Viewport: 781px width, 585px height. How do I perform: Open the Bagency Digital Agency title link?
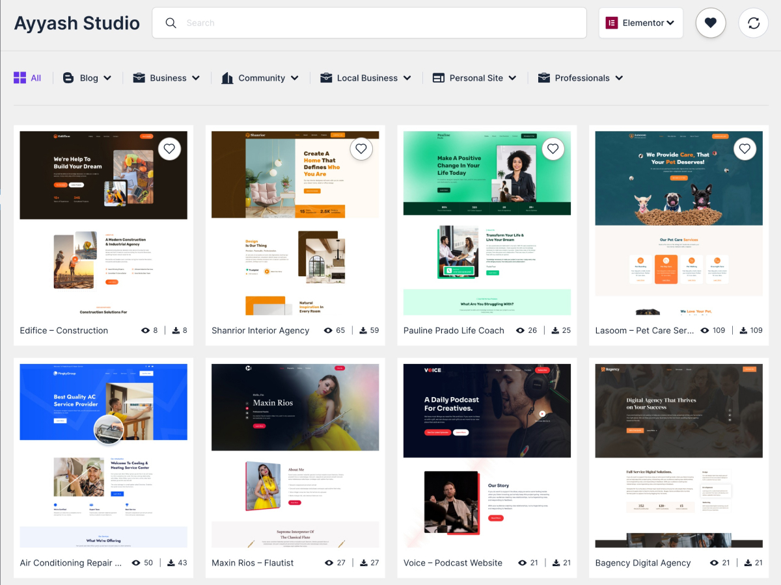click(x=643, y=563)
